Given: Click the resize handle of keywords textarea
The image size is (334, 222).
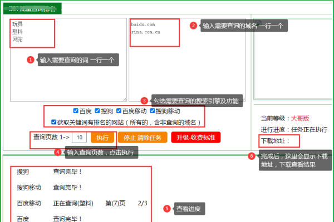Looking at the screenshot, I should pyautogui.click(x=125, y=99).
